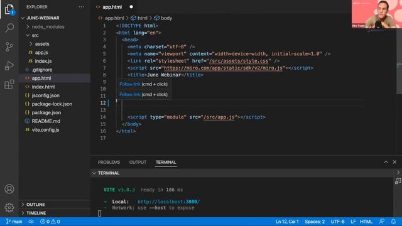Maximize the panel with the up chevron
Screen dimensions: 402x226
[386, 162]
